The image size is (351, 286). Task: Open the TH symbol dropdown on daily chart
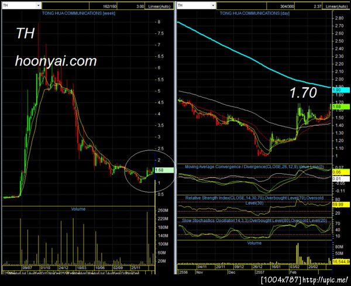(214, 6)
